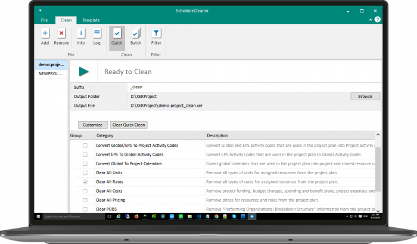Click 'Clear All Units' category text

coord(109,172)
